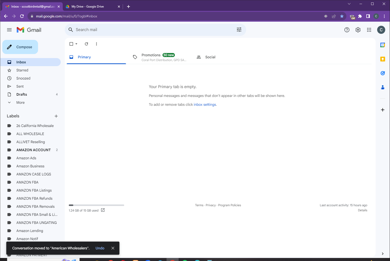The height and width of the screenshot is (261, 390).
Task: Switch to My Drive browser tab
Action: point(93,7)
